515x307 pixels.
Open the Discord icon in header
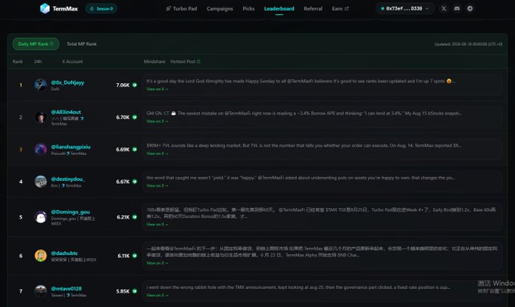(x=457, y=8)
